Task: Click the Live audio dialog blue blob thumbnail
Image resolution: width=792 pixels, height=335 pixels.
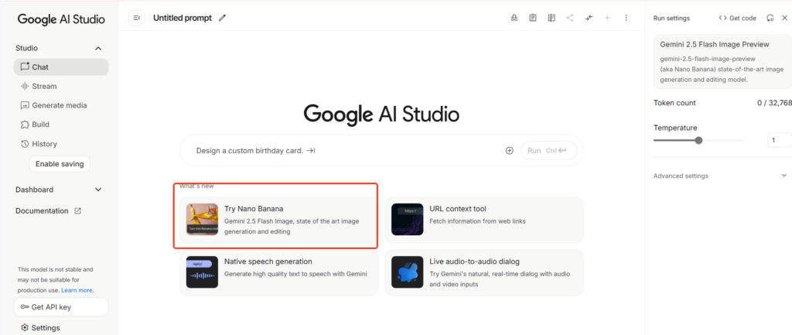Action: pos(407,272)
